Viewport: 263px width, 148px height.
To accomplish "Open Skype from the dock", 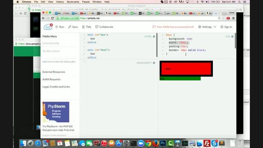I will click(x=215, y=143).
